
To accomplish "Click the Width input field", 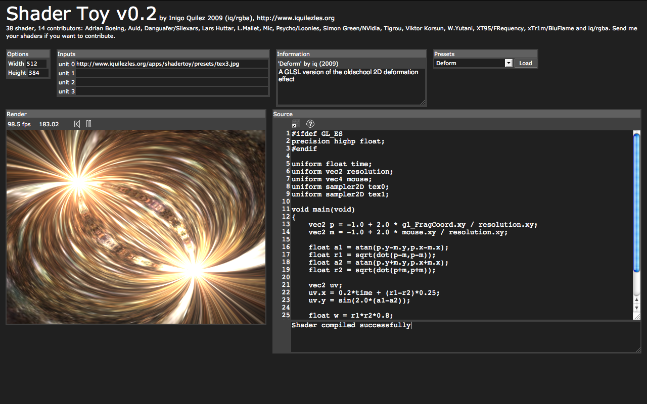I will pyautogui.click(x=36, y=64).
